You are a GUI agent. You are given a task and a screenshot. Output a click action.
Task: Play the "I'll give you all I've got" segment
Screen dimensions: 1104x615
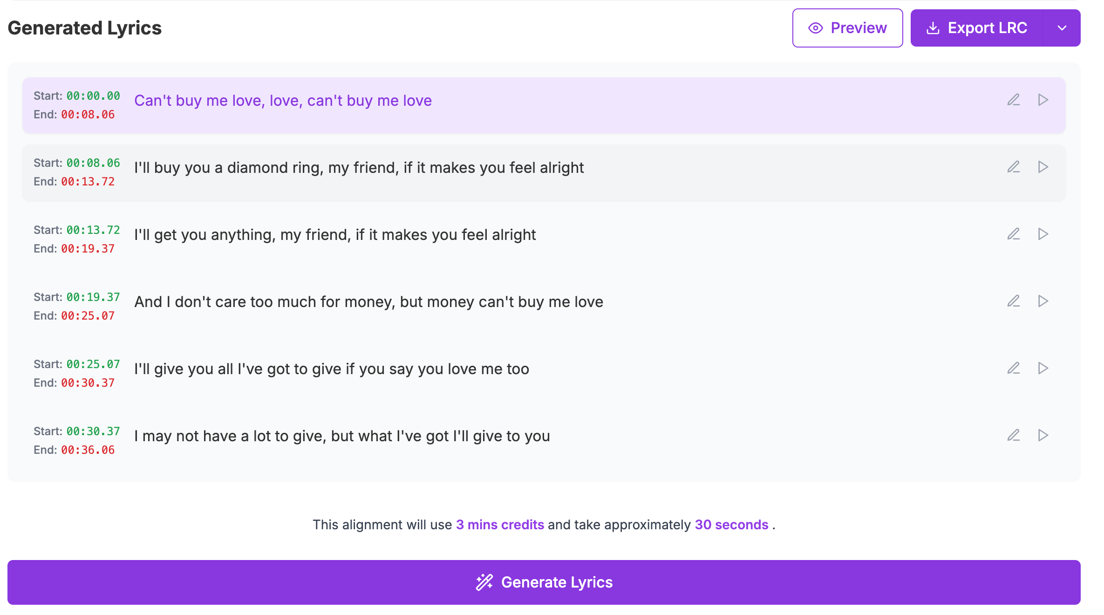click(x=1043, y=368)
